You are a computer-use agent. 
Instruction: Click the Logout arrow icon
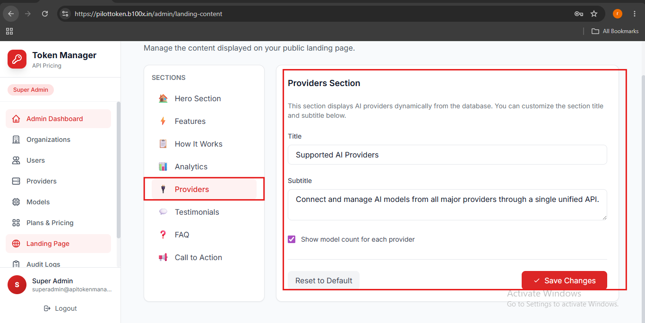(x=47, y=308)
